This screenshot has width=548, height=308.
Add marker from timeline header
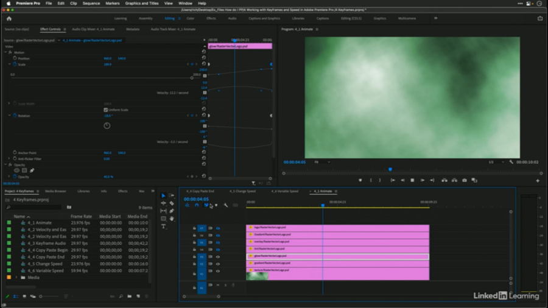(x=216, y=205)
